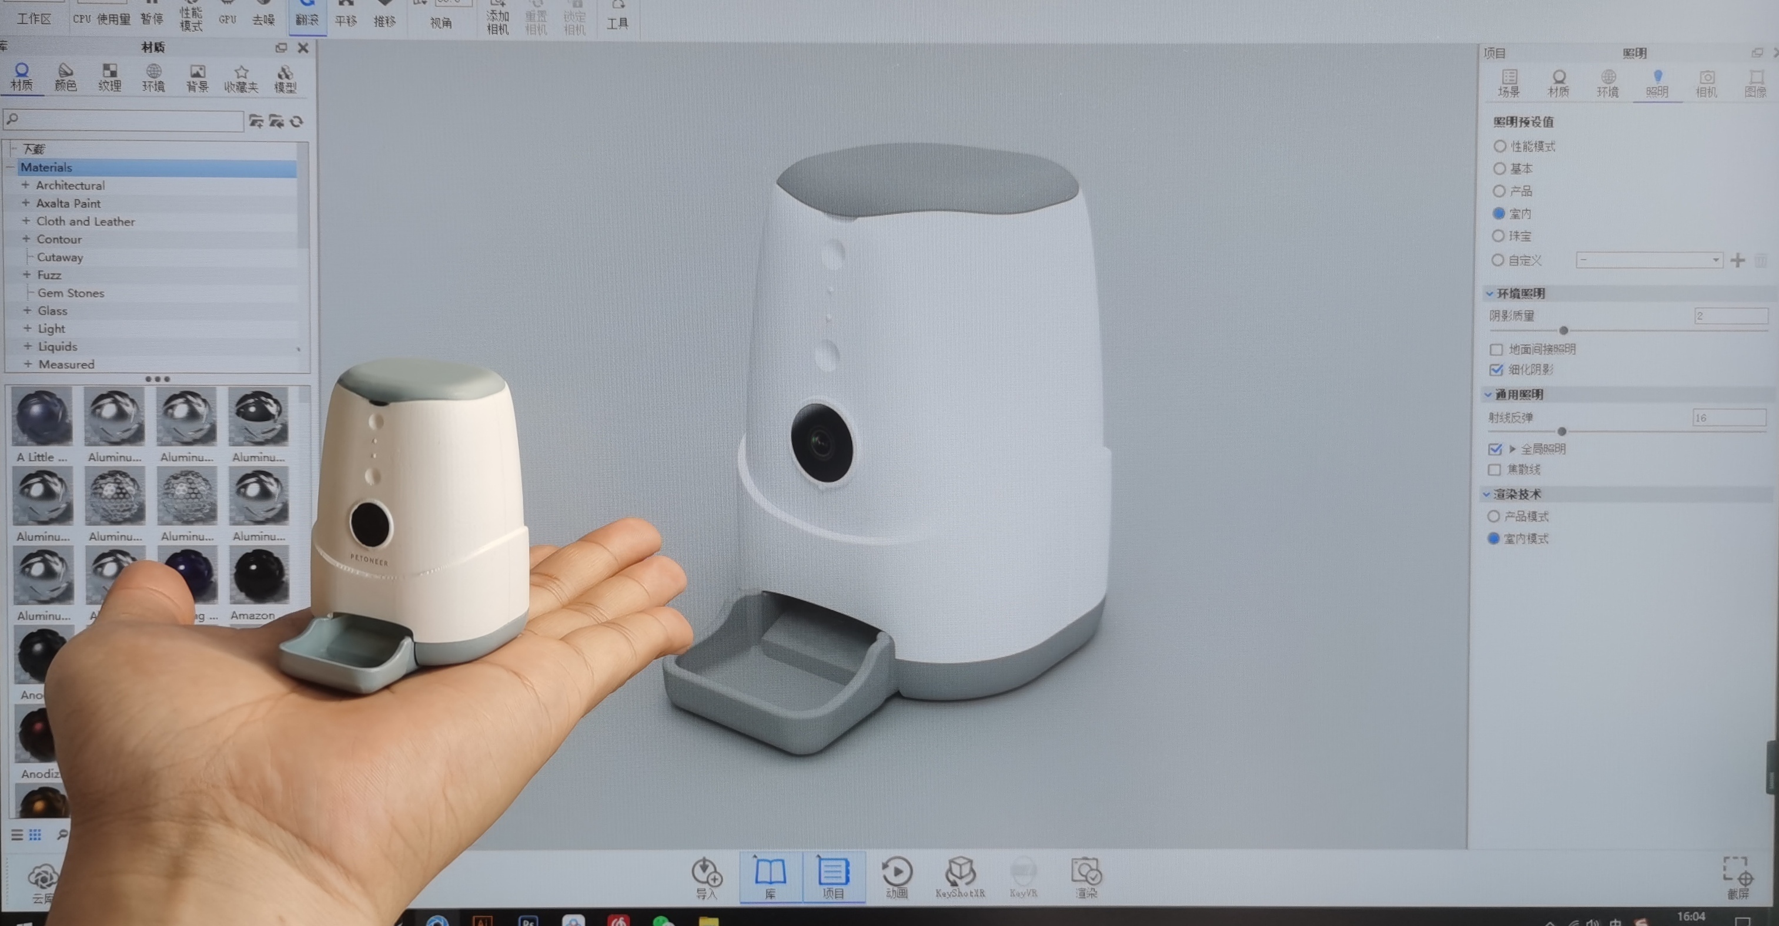1779x926 pixels.
Task: Expand the Cloth and Leather folder
Action: click(x=25, y=222)
